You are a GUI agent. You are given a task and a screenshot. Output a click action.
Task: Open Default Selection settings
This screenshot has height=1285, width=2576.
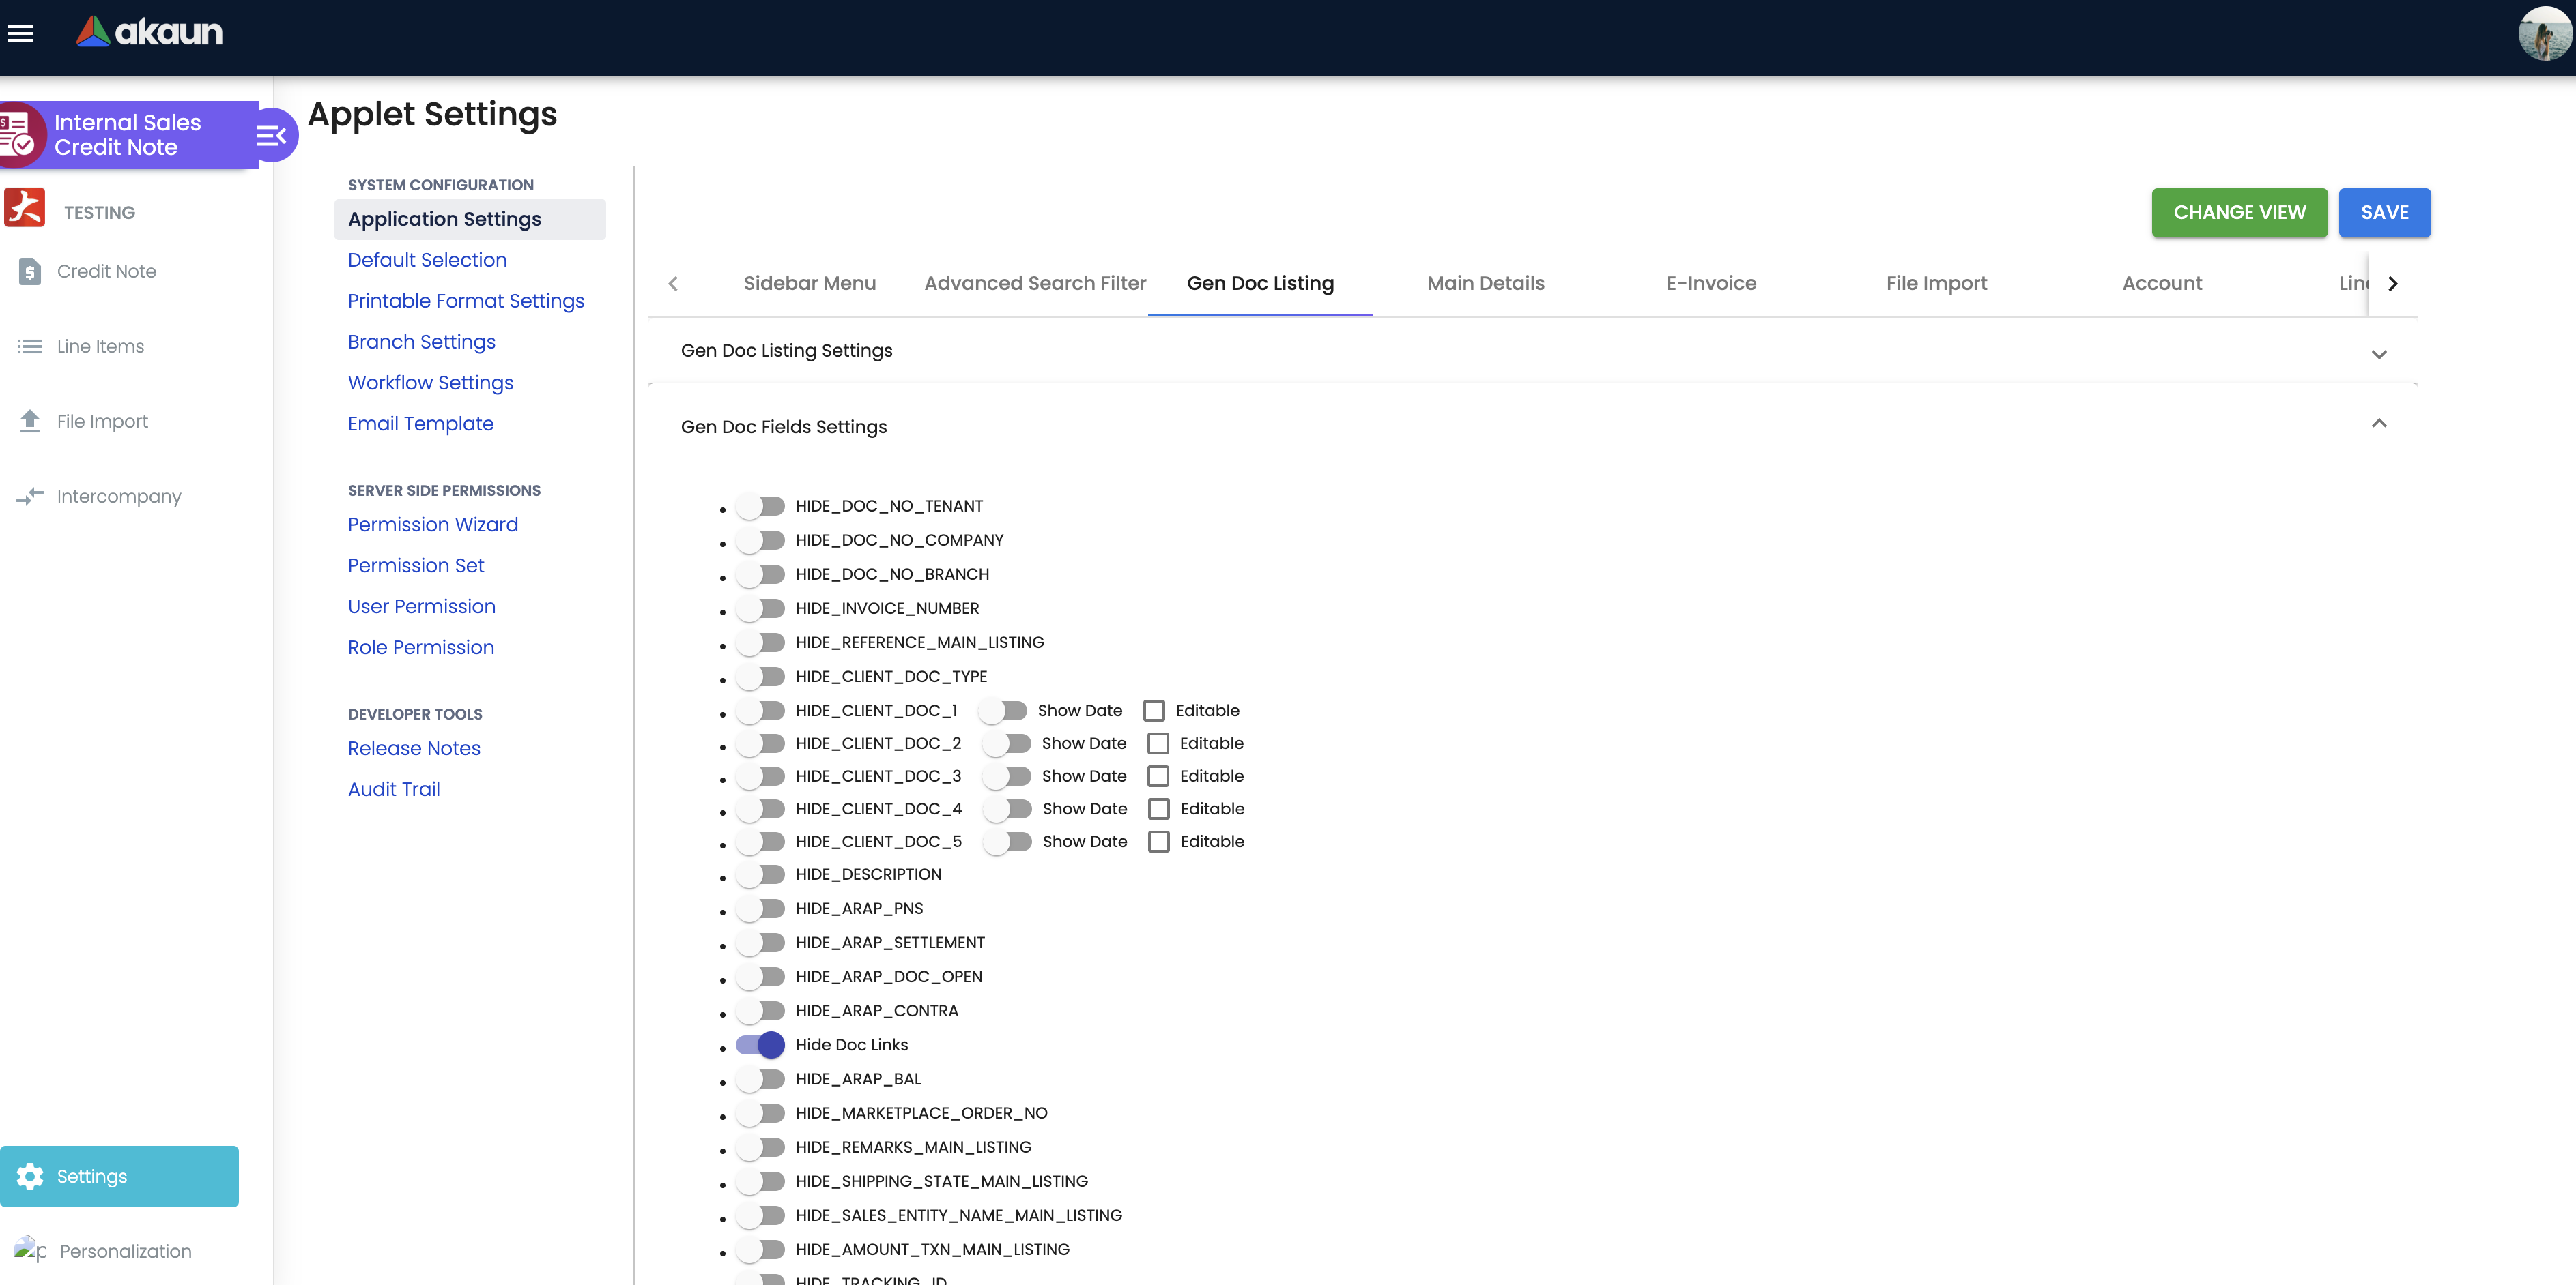(427, 260)
